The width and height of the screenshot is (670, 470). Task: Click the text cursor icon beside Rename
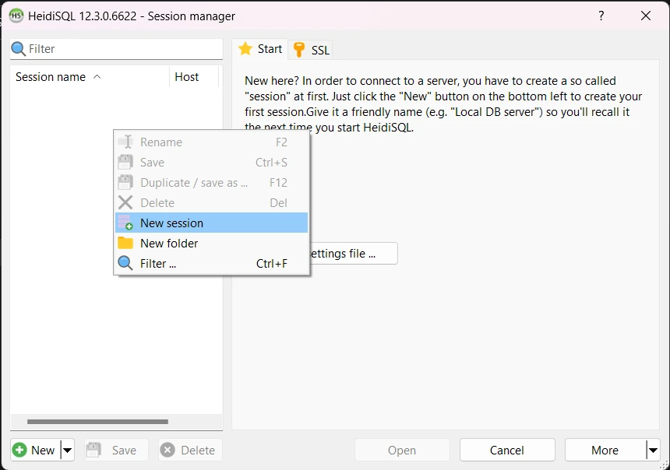click(126, 142)
